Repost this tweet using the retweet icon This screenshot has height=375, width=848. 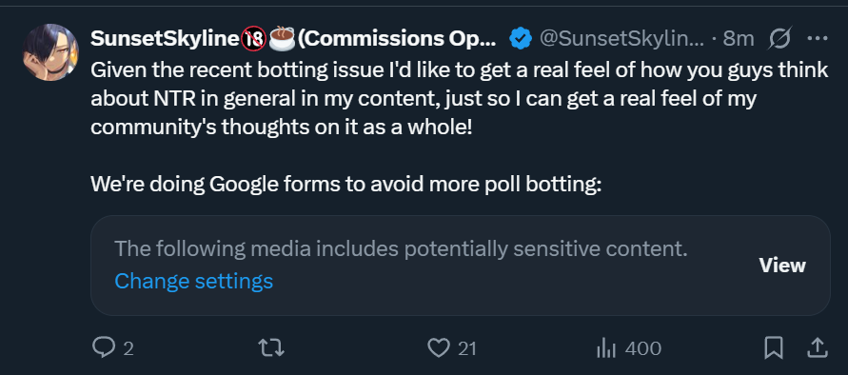click(271, 348)
